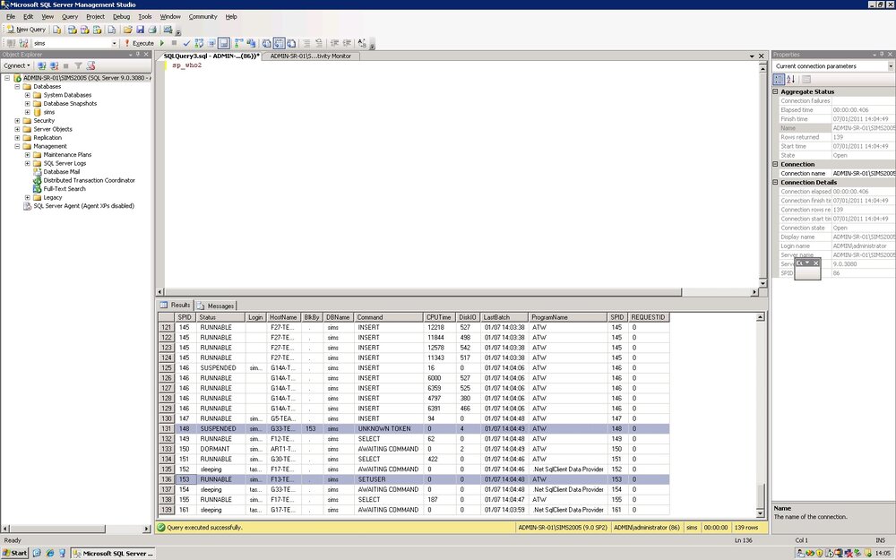The height and width of the screenshot is (560, 896).
Task: Open Current connection parameters dropdown
Action: 891,66
